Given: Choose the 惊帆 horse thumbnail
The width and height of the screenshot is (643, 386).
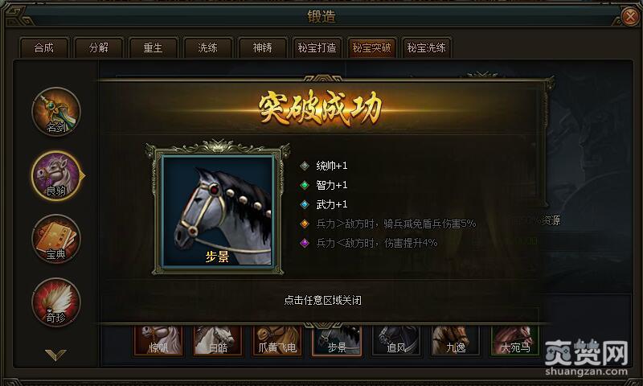Looking at the screenshot, I should pyautogui.click(x=158, y=340).
